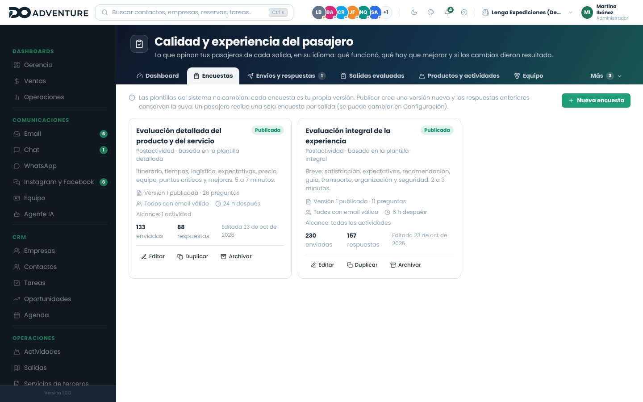
Task: Open the Equipo tab in the header
Action: 529,76
